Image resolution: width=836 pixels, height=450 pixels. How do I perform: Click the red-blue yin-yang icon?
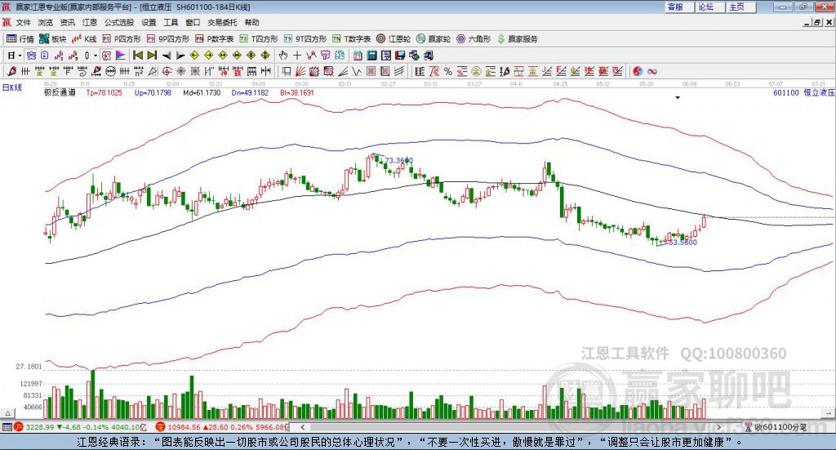pyautogui.click(x=638, y=71)
